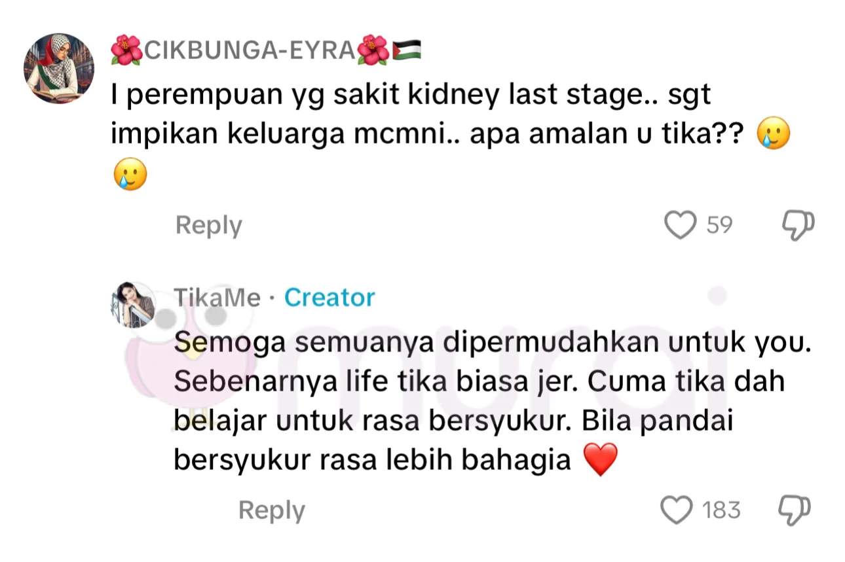Click the 59 like count
Viewport: 845px width, 562px height.
[719, 226]
